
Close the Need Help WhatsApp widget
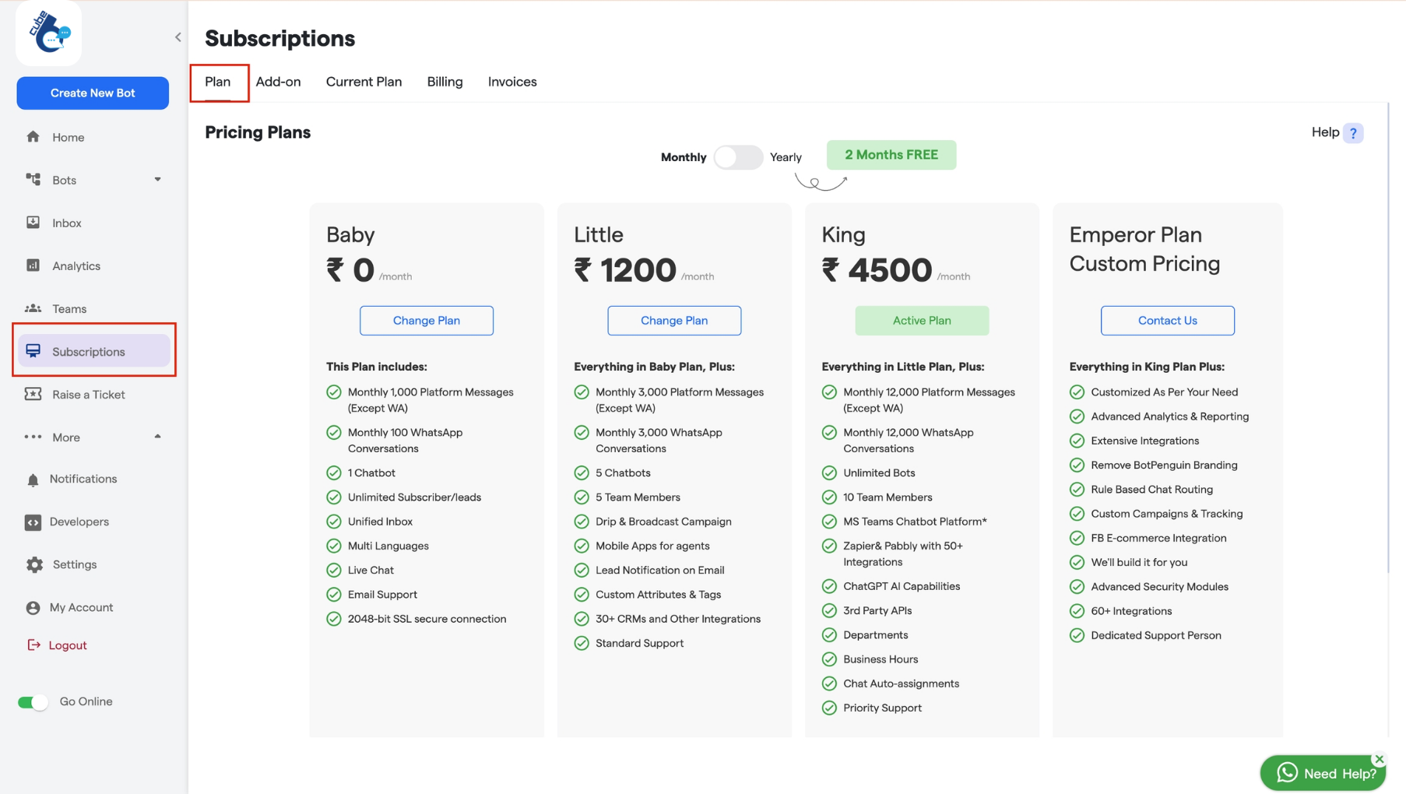1379,759
